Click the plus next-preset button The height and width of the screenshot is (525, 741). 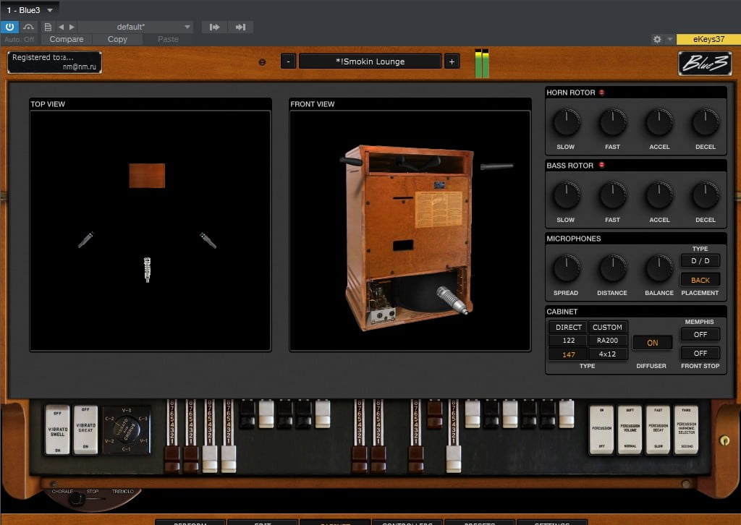click(x=452, y=61)
